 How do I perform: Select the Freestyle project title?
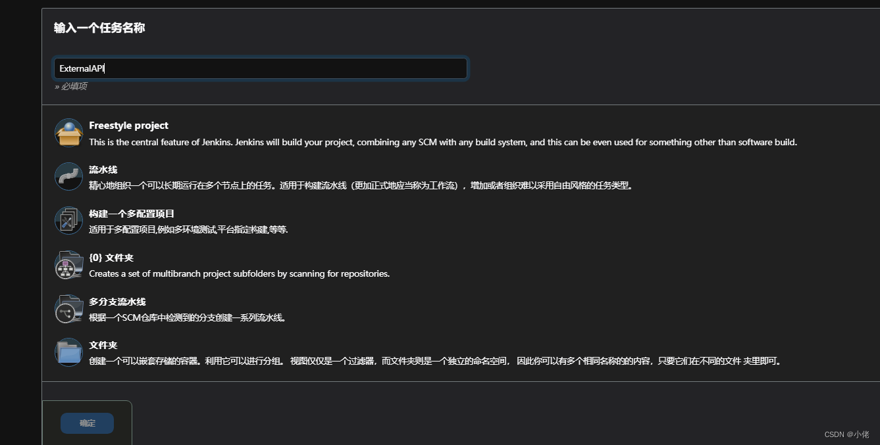click(129, 126)
